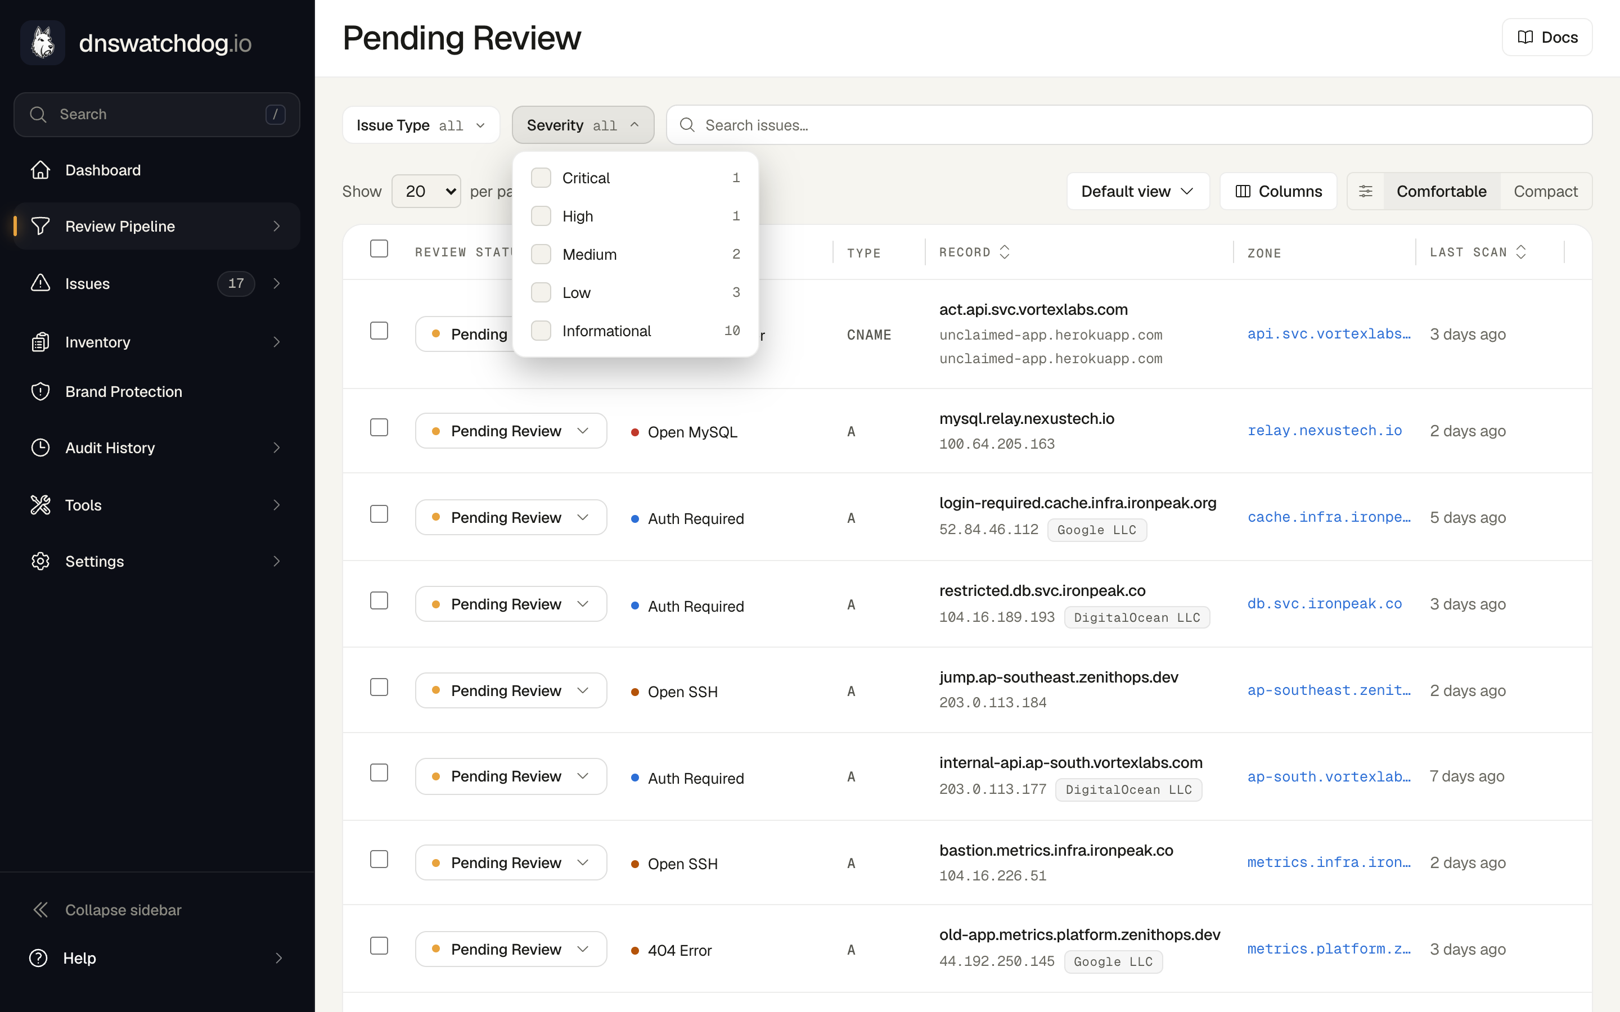Open the Dashboard home icon
This screenshot has height=1012, width=1620.
pyautogui.click(x=40, y=170)
